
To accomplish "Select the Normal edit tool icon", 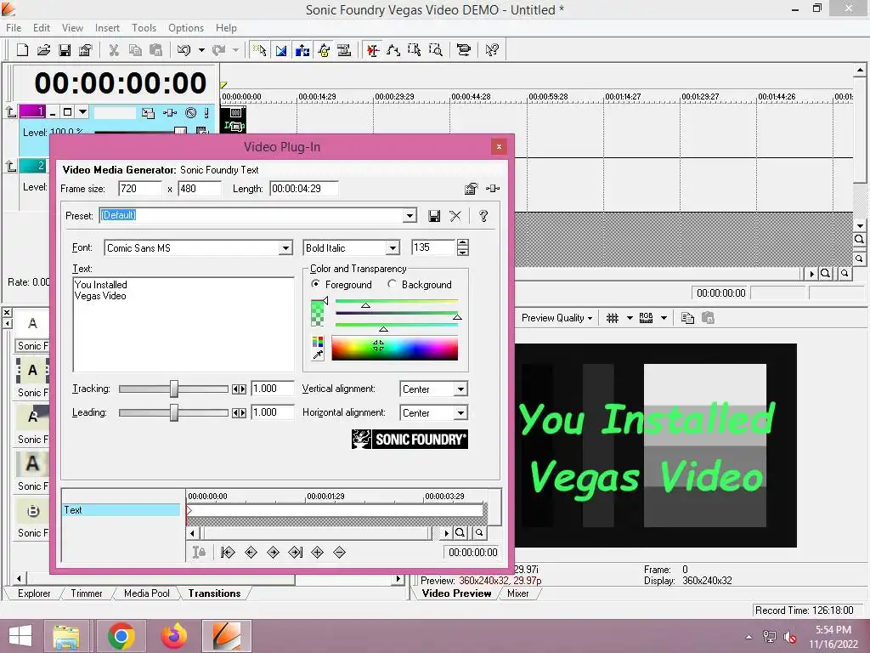I will pos(260,50).
